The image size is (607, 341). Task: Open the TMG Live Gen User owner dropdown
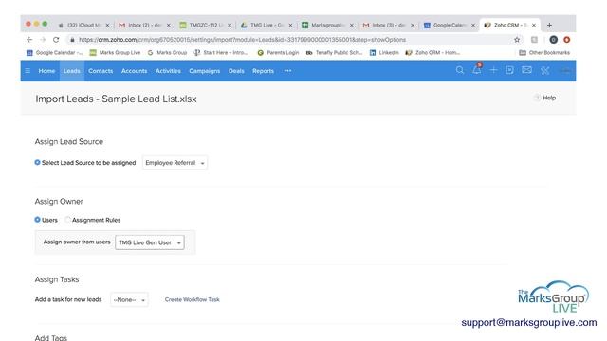tap(150, 242)
